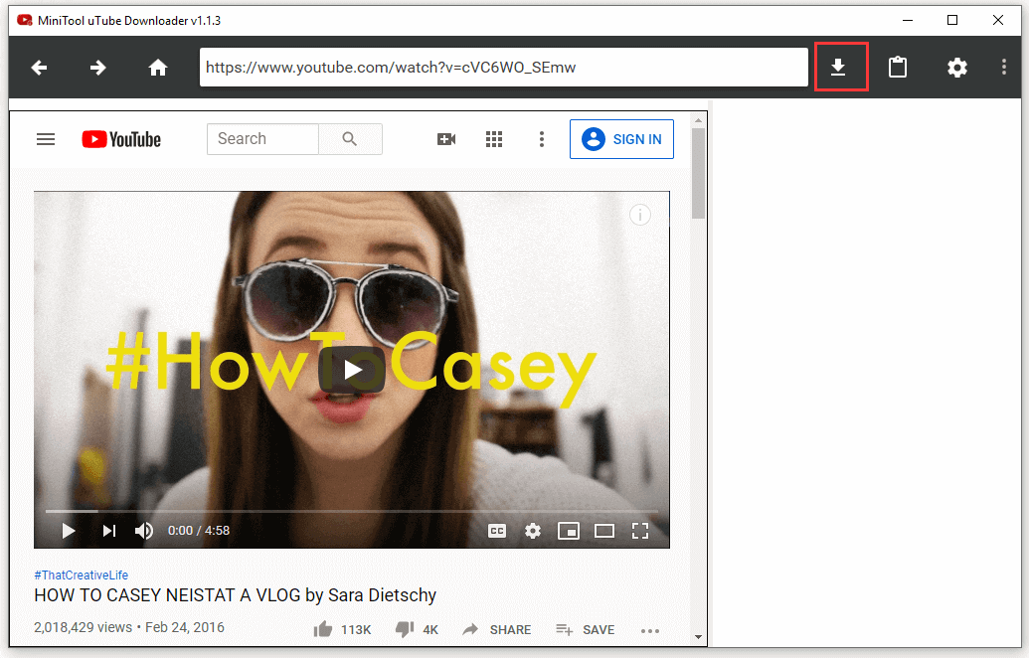1029x658 pixels.
Task: Click the URL address field
Action: click(503, 67)
